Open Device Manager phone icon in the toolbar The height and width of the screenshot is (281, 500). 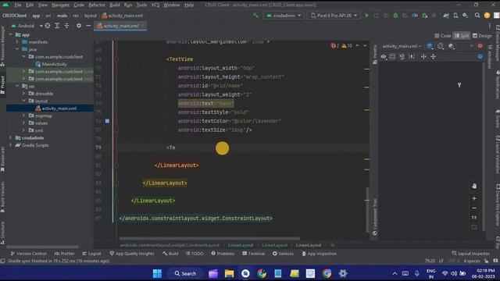(x=455, y=16)
